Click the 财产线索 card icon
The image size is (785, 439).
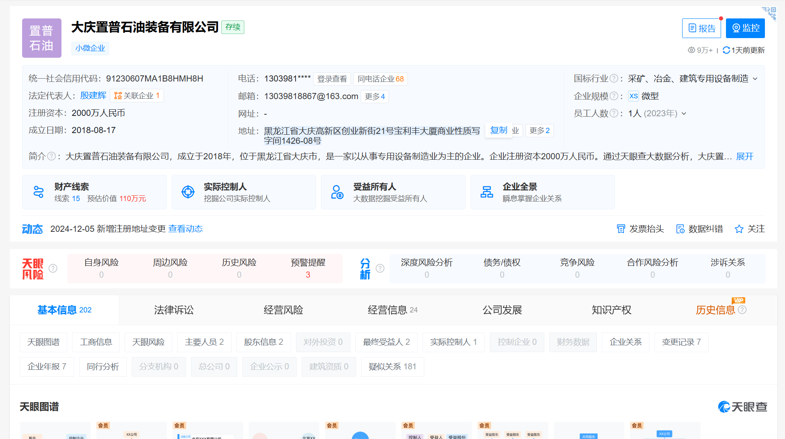[x=39, y=192]
